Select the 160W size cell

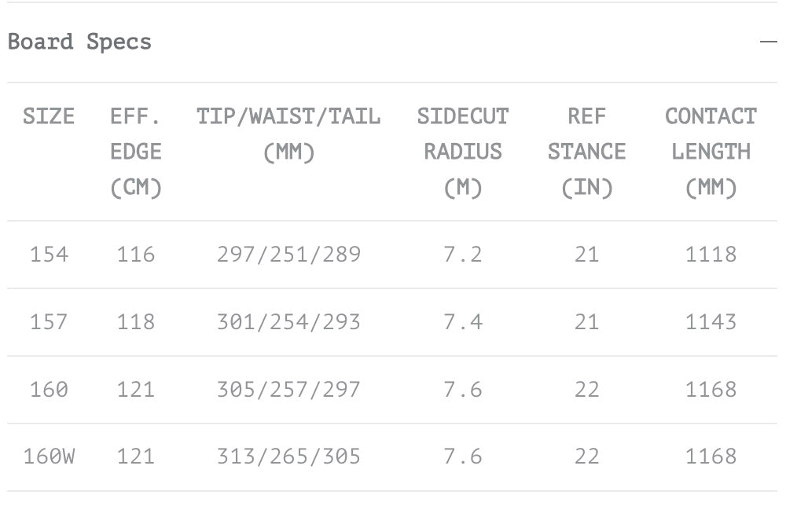tap(49, 456)
